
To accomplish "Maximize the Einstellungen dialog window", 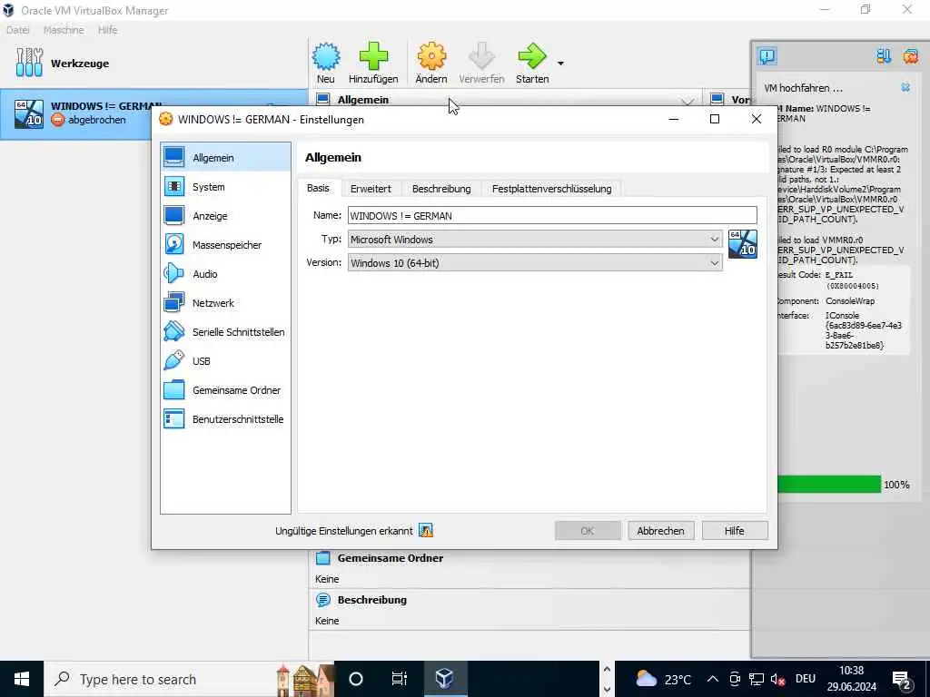I will [715, 119].
